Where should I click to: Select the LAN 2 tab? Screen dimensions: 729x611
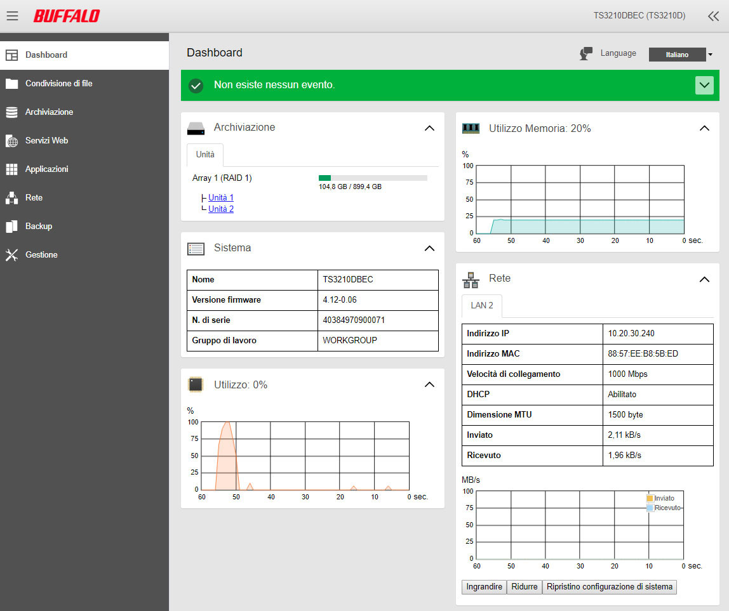click(481, 306)
